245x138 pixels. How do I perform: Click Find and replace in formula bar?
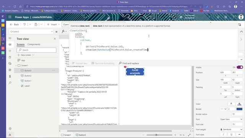[129, 63]
